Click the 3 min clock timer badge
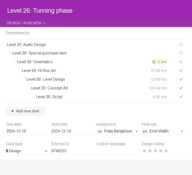The width and height of the screenshot is (192, 175). click(160, 62)
